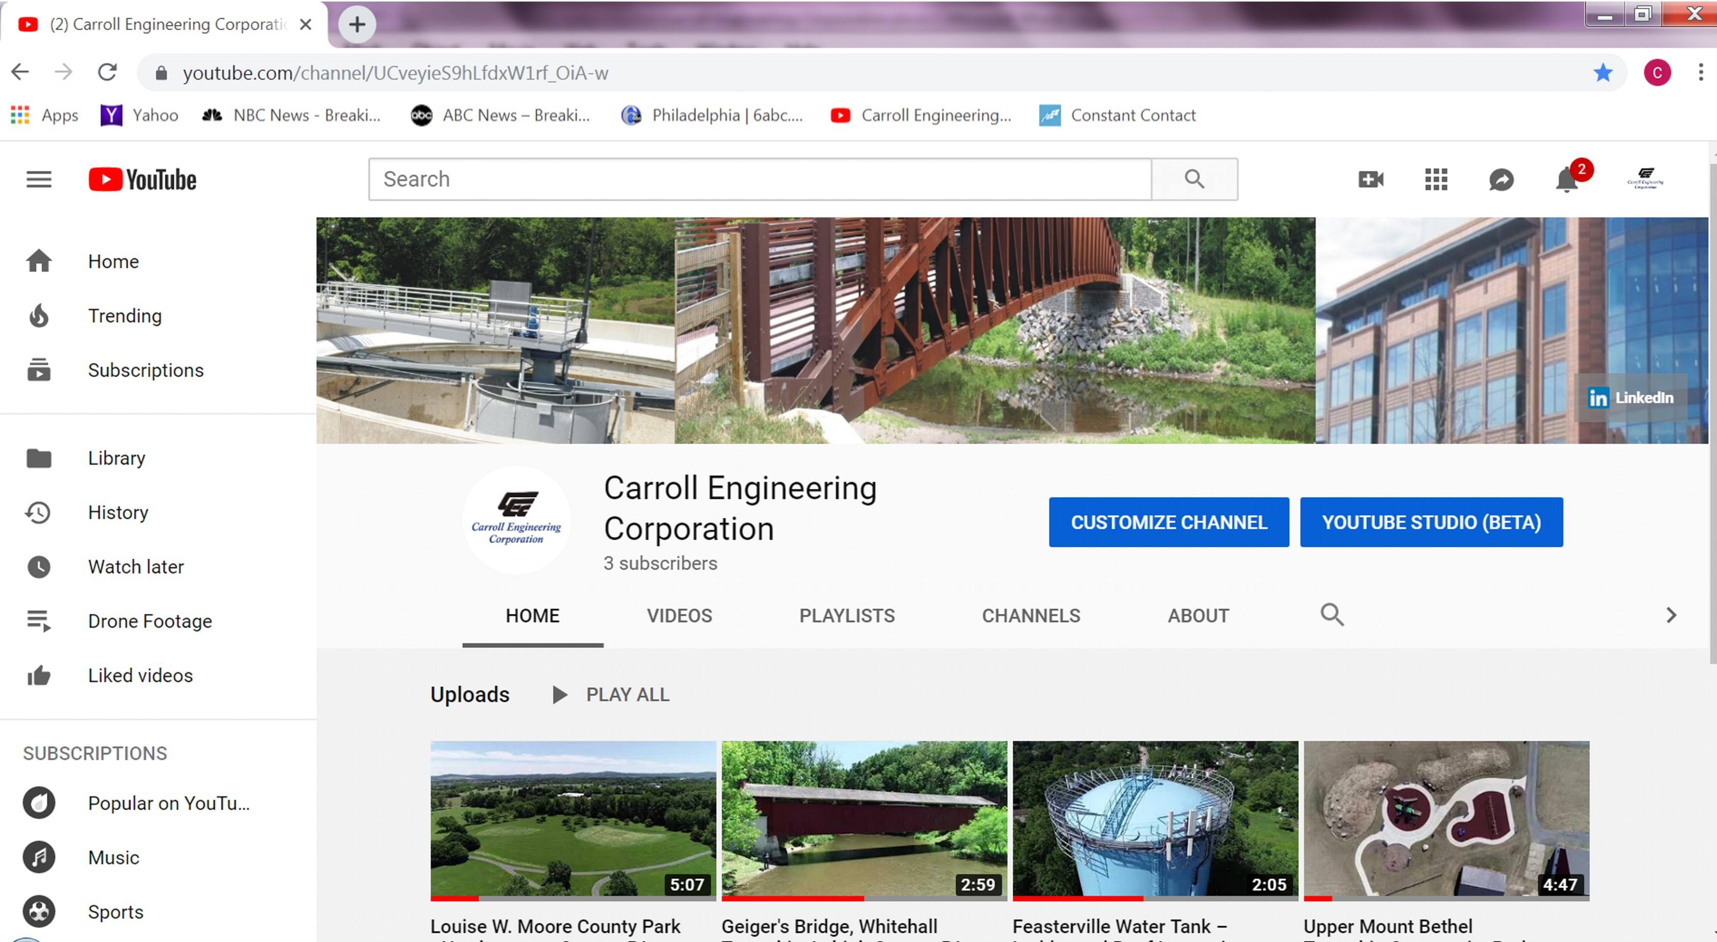Open the Yahoo bookmark

[x=140, y=116]
